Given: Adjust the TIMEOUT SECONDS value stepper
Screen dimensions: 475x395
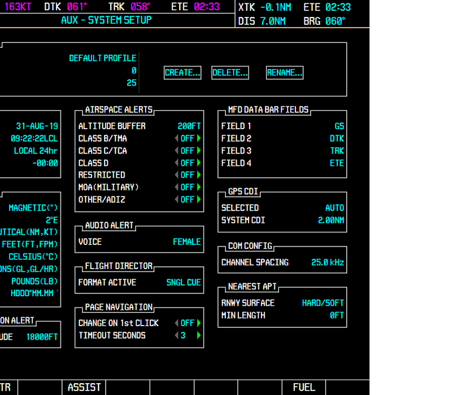Looking at the screenshot, I should click(185, 334).
